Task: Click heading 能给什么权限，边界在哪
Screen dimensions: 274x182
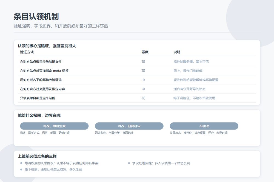Action: click(x=39, y=115)
